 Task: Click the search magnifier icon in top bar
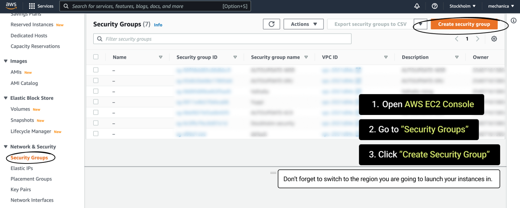pyautogui.click(x=66, y=6)
